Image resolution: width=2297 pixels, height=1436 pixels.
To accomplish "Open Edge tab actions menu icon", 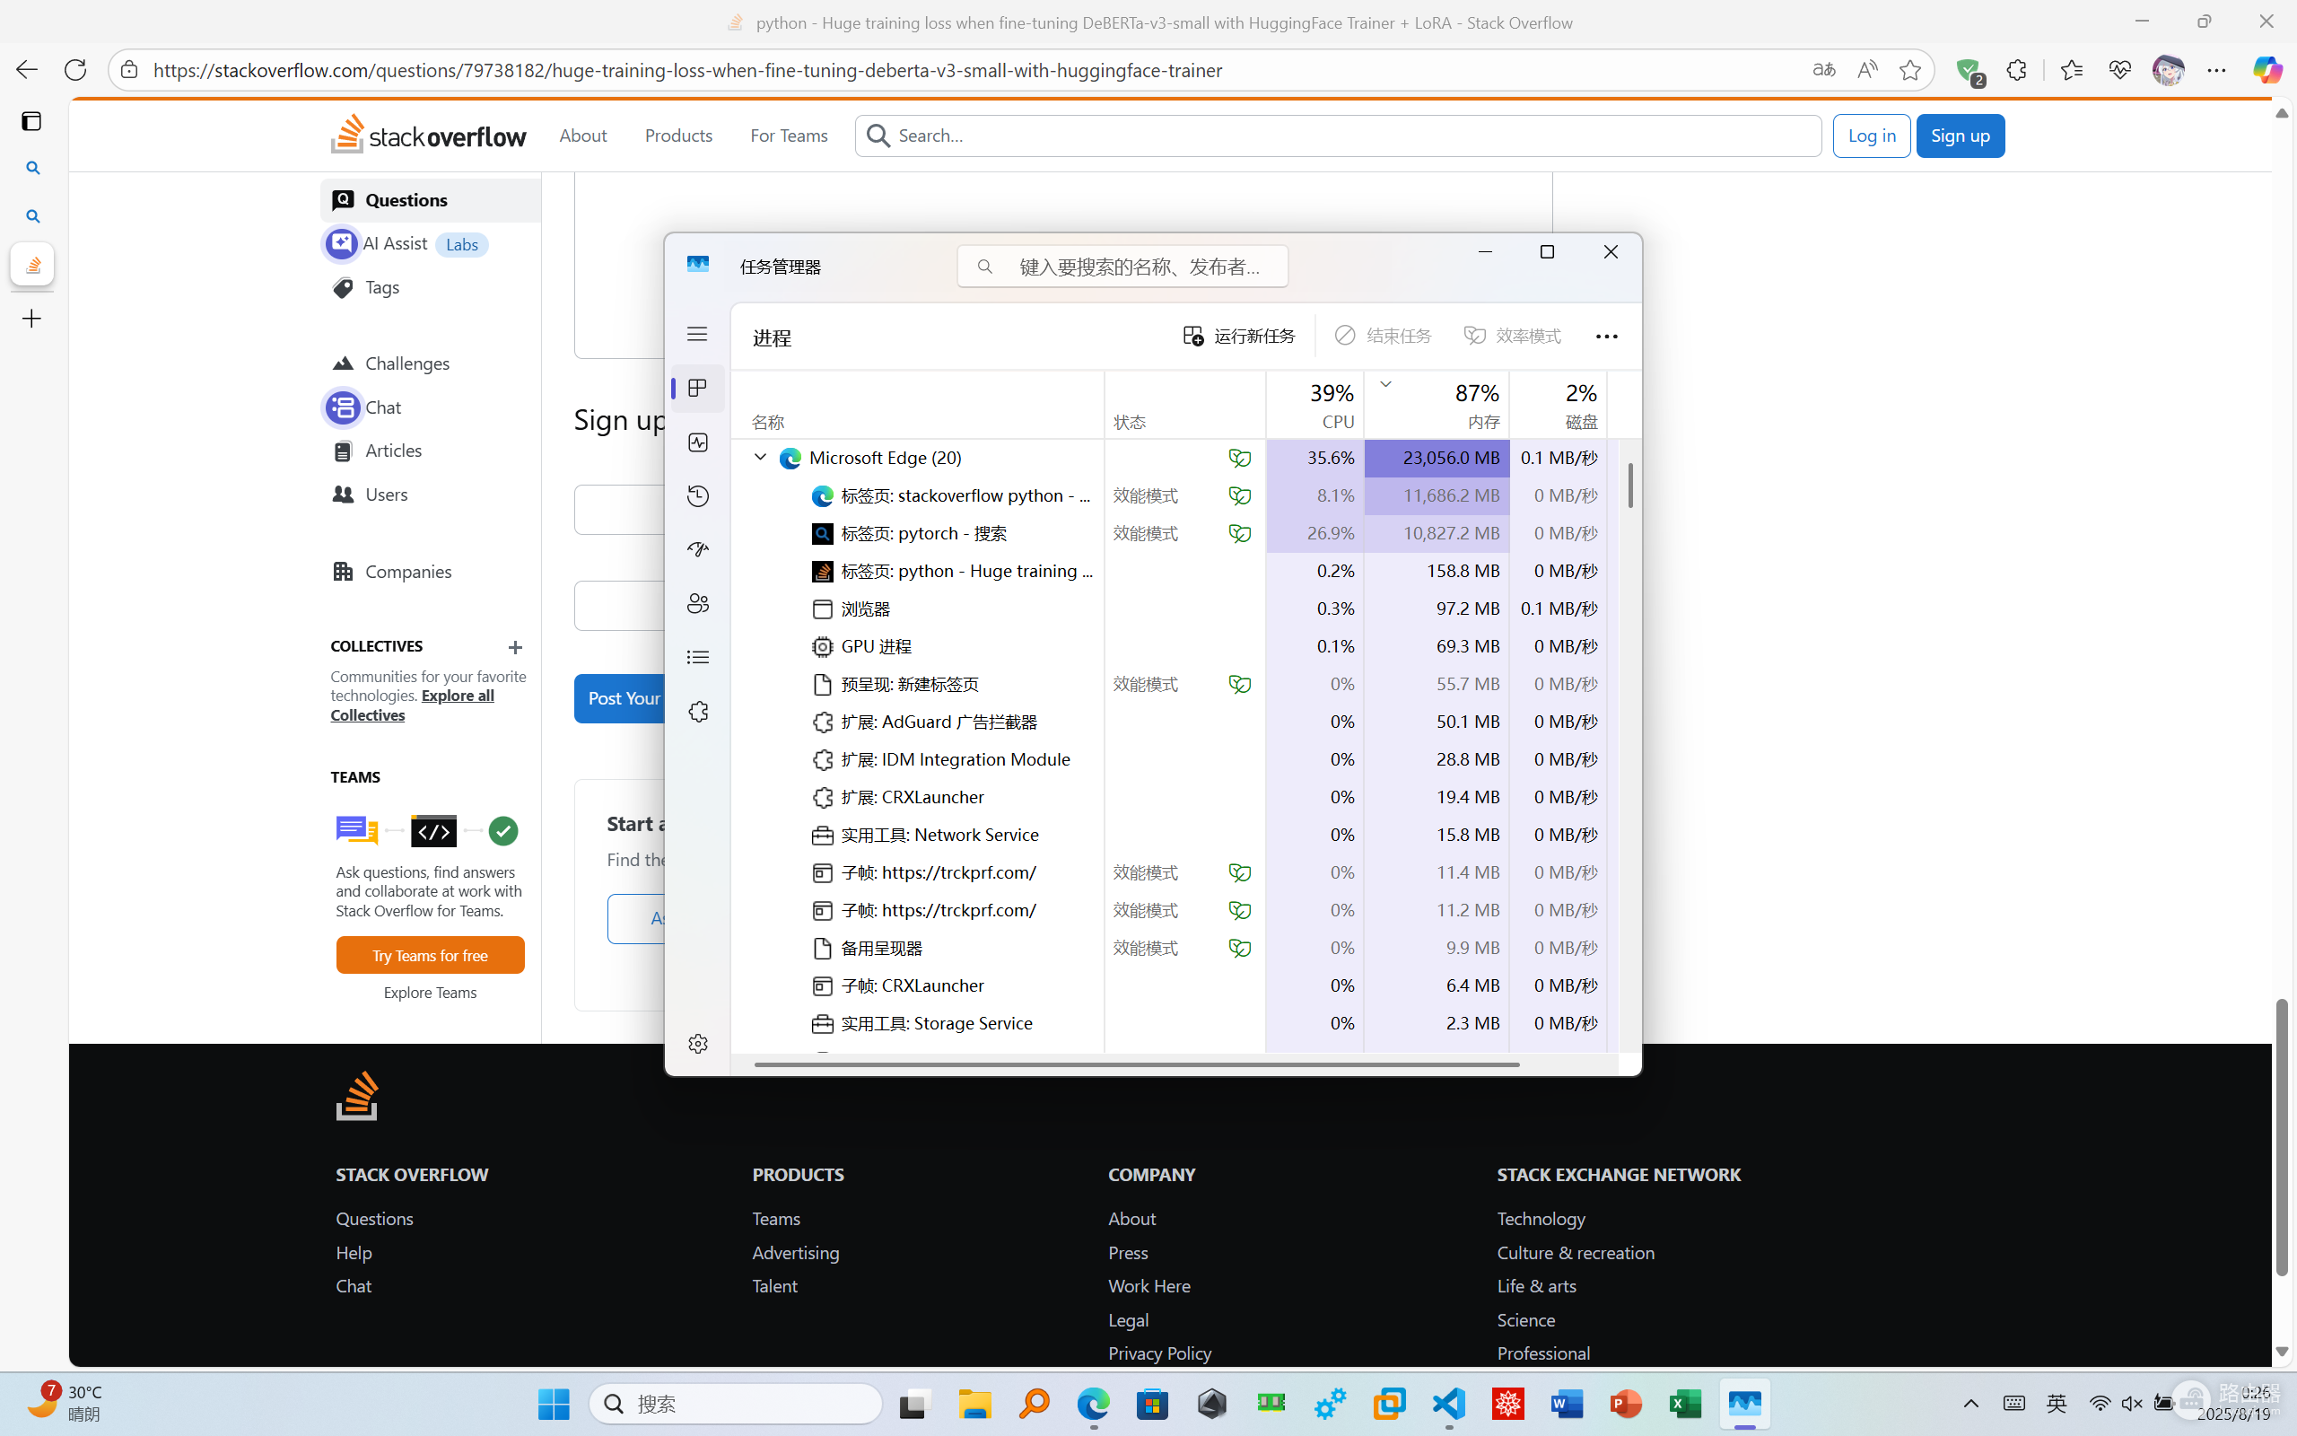I will [31, 120].
